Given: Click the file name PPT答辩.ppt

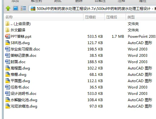Looking at the screenshot, I should (21, 37).
